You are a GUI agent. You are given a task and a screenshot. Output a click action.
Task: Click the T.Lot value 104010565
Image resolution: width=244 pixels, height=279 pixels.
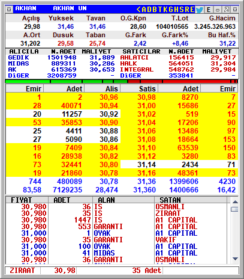tap(172, 26)
